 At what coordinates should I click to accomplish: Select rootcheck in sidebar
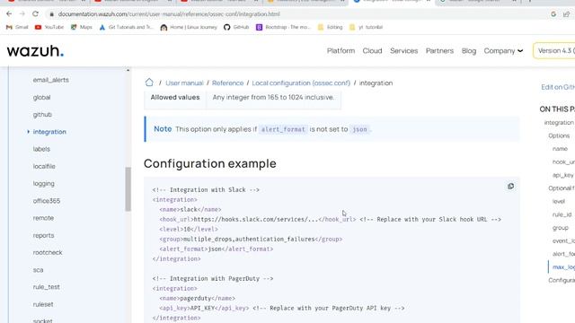48,253
